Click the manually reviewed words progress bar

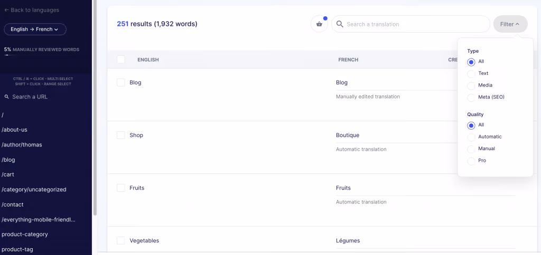point(41,55)
